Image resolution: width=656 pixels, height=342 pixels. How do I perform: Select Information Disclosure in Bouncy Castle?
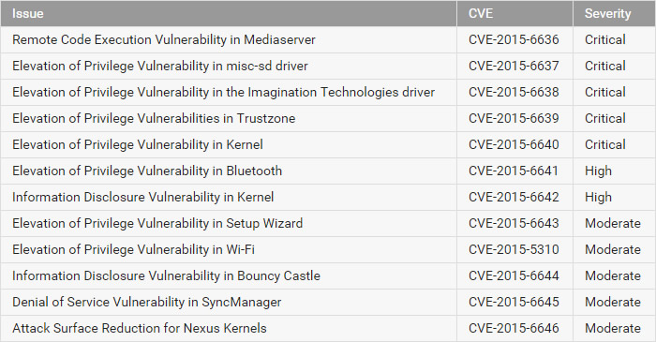(x=166, y=275)
